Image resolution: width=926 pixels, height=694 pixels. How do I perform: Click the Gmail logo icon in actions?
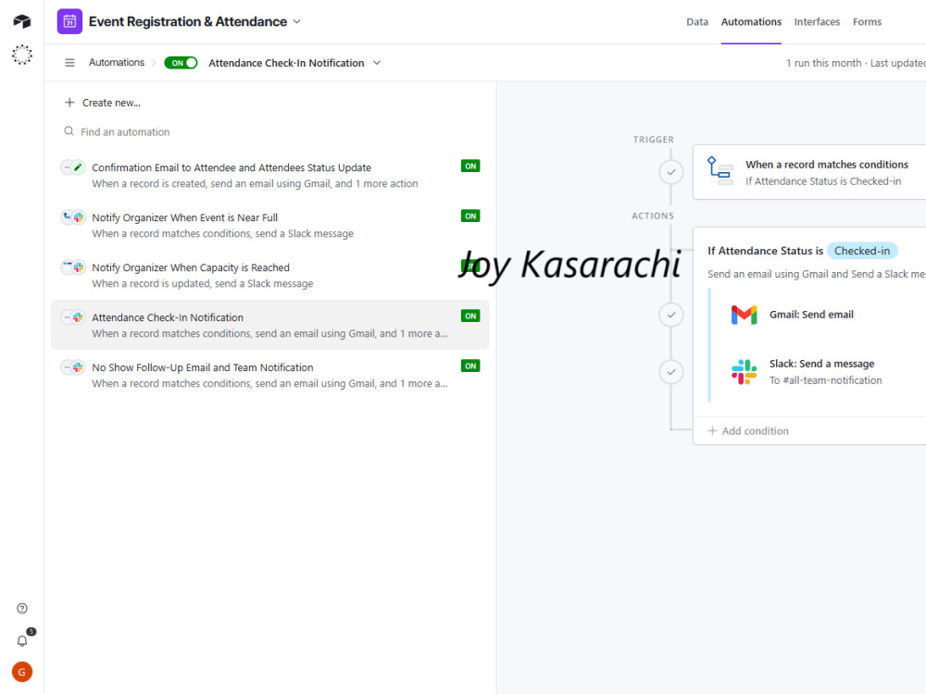[745, 315]
